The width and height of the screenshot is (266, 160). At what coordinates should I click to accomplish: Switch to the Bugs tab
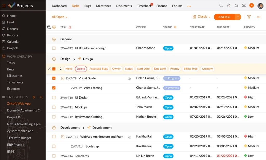(x=88, y=6)
